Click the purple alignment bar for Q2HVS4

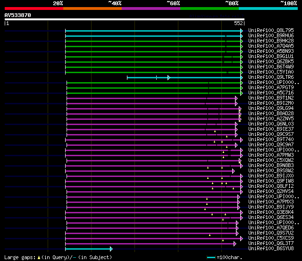pyautogui.click(x=153, y=192)
